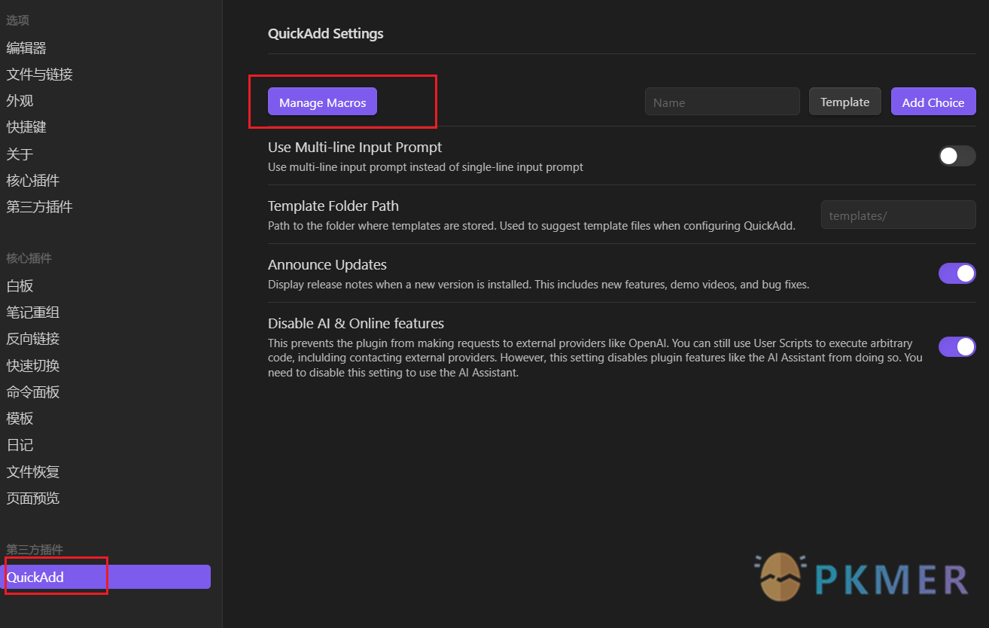Screen dimensions: 989x628
Task: Toggle Disable AI & Online features switch
Action: 957,346
